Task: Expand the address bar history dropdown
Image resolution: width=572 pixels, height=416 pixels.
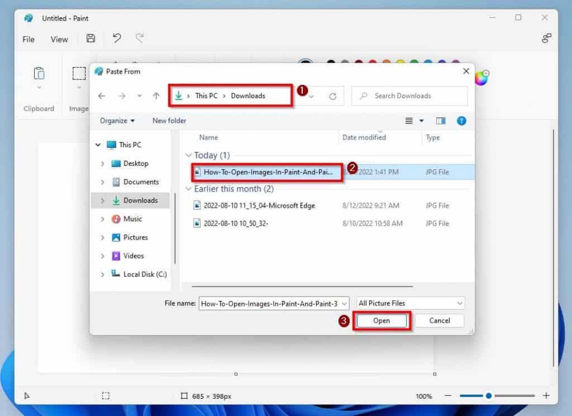Action: point(312,97)
